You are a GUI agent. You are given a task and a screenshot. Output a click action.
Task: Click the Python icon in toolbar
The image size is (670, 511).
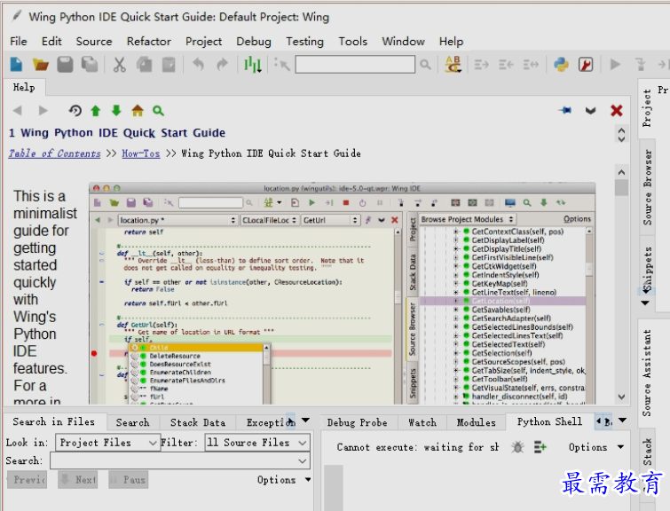pyautogui.click(x=561, y=64)
